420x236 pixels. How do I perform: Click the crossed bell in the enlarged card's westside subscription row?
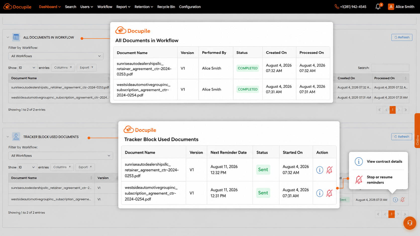click(329, 193)
